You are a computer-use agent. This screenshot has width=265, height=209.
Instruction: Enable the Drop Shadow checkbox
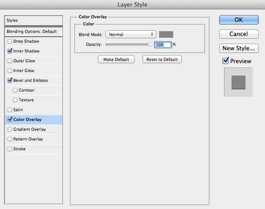pyautogui.click(x=10, y=41)
